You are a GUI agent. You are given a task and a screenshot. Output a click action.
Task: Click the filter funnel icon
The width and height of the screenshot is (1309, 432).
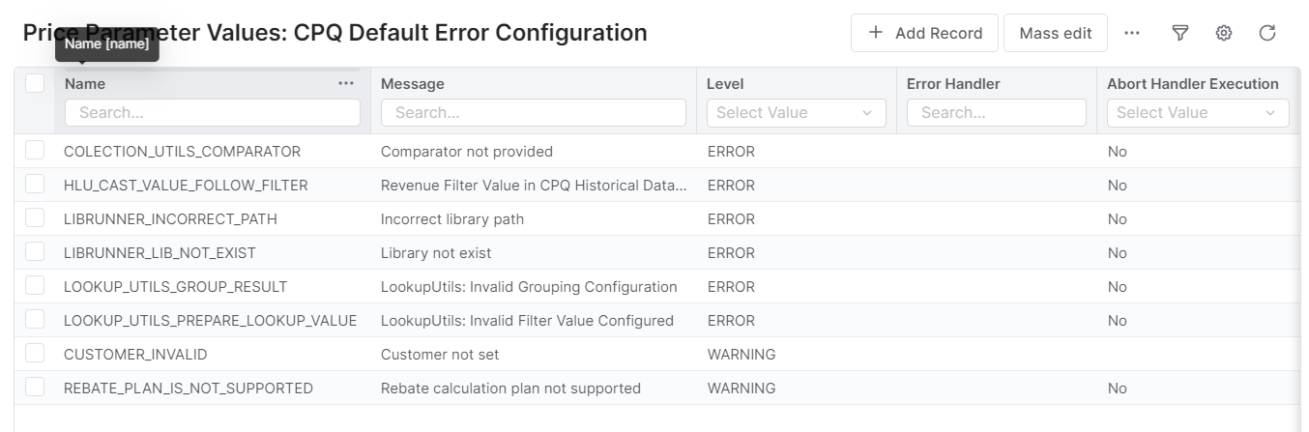[x=1179, y=33]
